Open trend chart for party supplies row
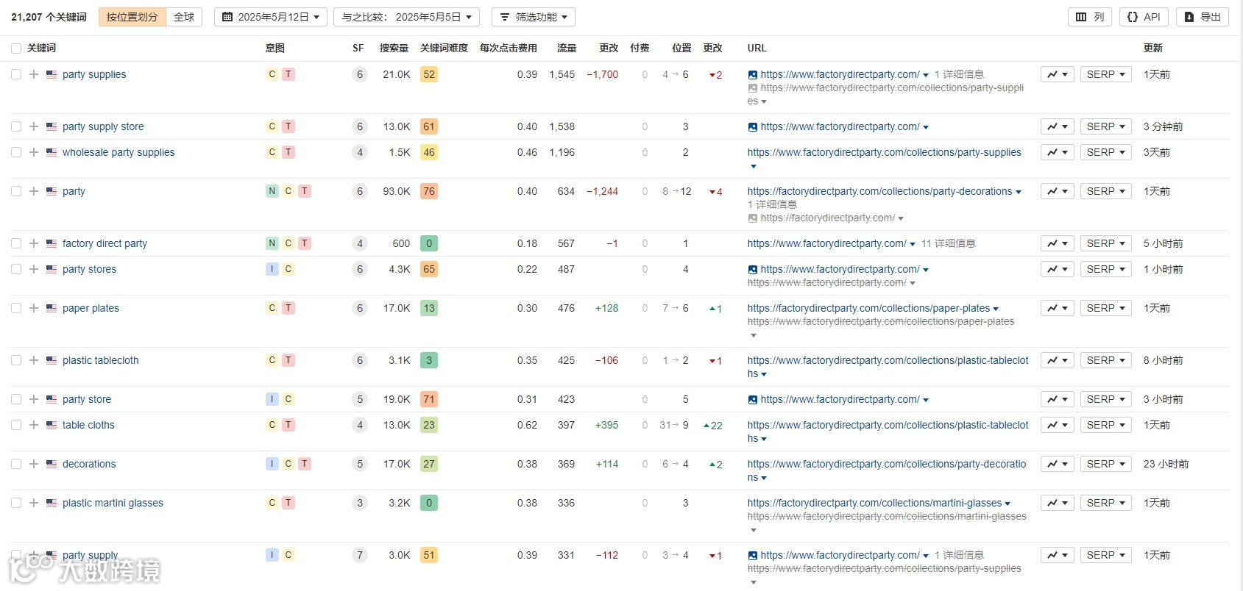The image size is (1243, 591). click(1058, 74)
